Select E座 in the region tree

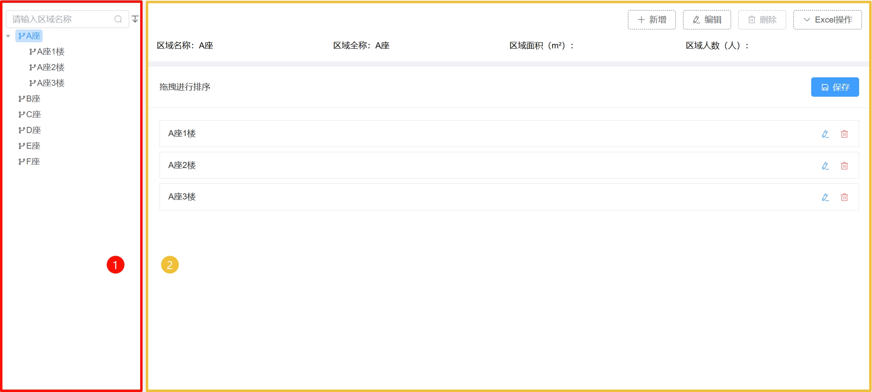click(x=29, y=146)
